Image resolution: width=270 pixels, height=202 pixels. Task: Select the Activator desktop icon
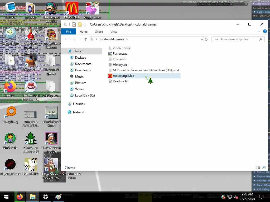pos(10,63)
